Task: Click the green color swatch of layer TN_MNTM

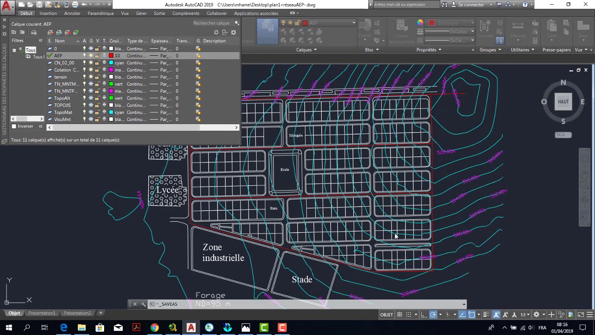Action: pos(112,84)
